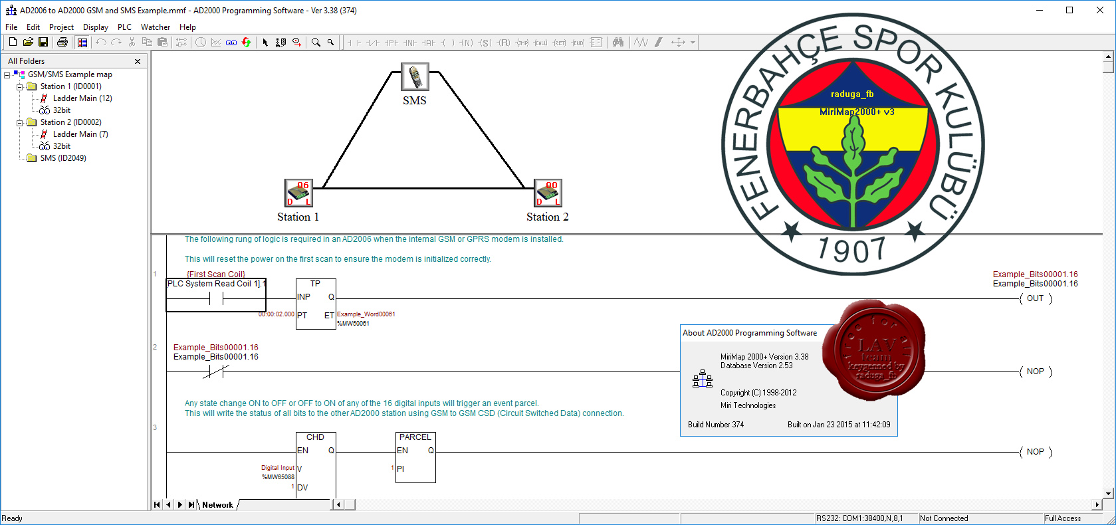Image resolution: width=1116 pixels, height=525 pixels.
Task: Collapse the GSM/SMS Example map tree root
Action: pyautogui.click(x=7, y=75)
